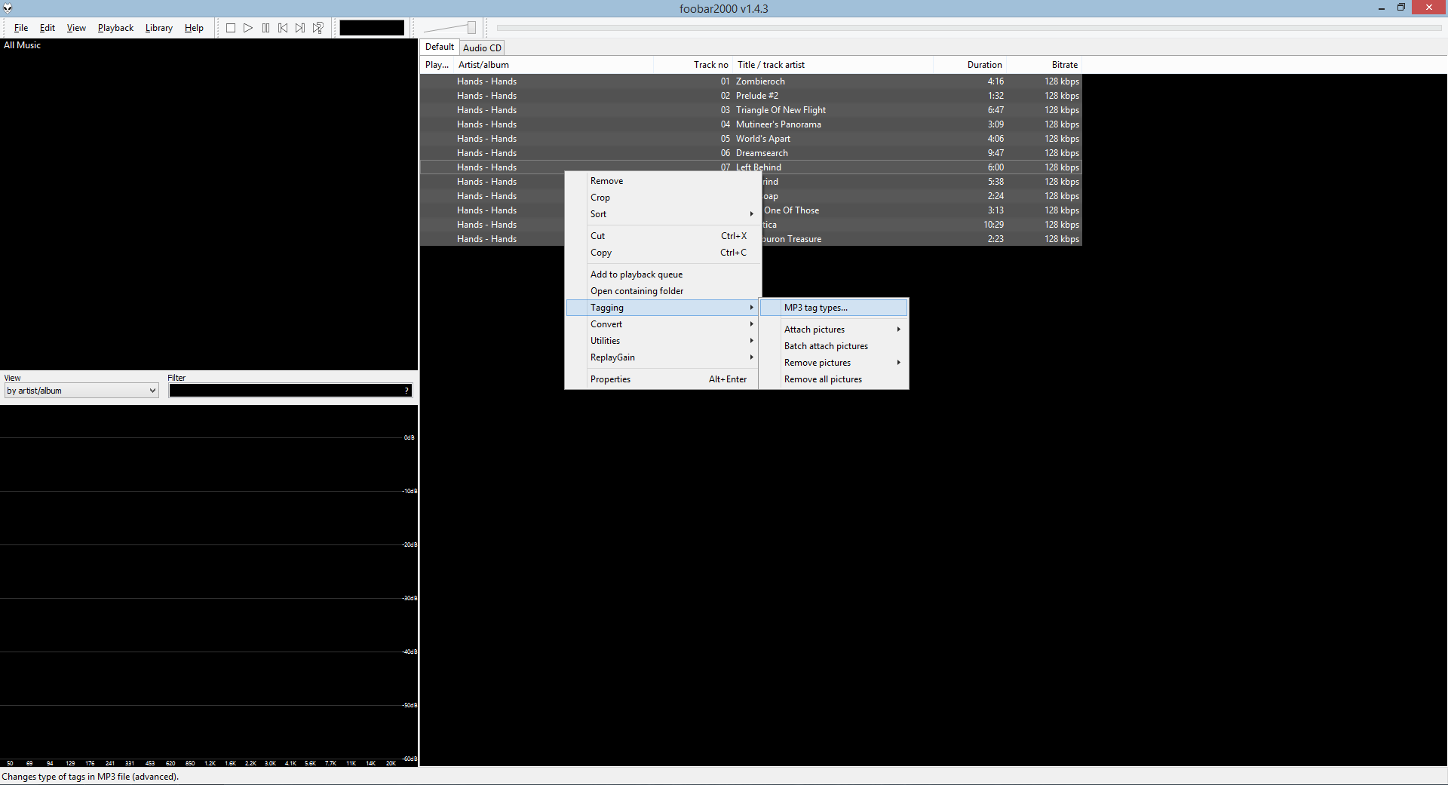Sort by the Title / track artist header
The height and width of the screenshot is (785, 1448).
coord(833,65)
